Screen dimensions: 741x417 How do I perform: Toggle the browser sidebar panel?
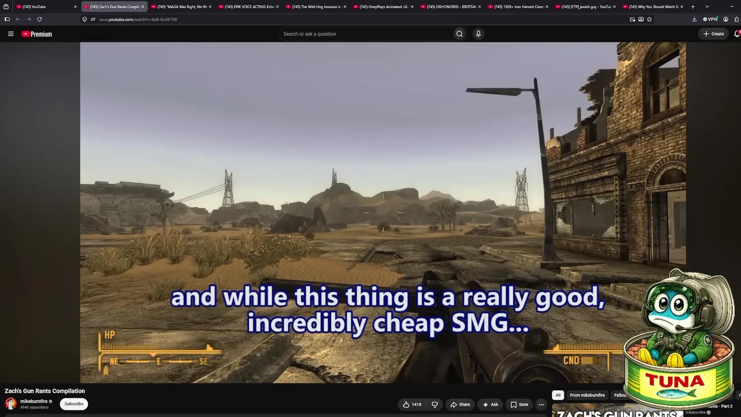[x=7, y=19]
